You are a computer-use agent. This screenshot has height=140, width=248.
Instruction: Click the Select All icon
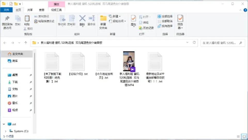coord(159,16)
